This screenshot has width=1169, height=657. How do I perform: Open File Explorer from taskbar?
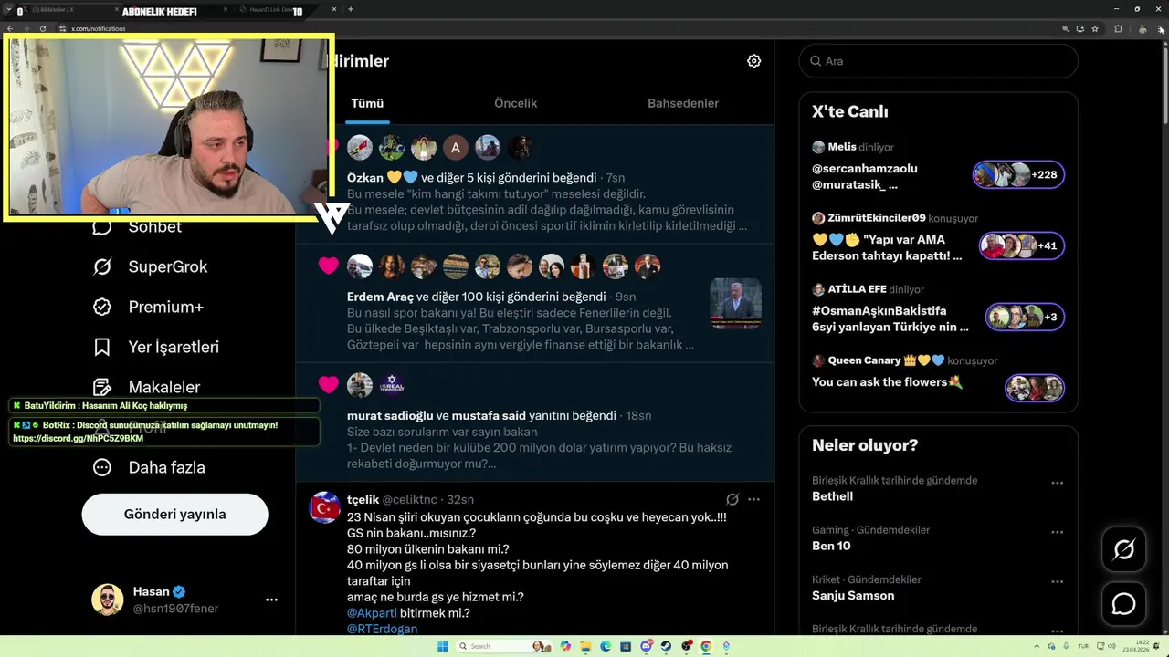point(585,646)
